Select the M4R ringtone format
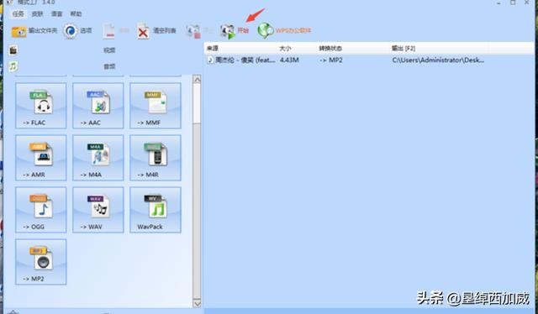This screenshot has height=314, width=538. point(156,158)
